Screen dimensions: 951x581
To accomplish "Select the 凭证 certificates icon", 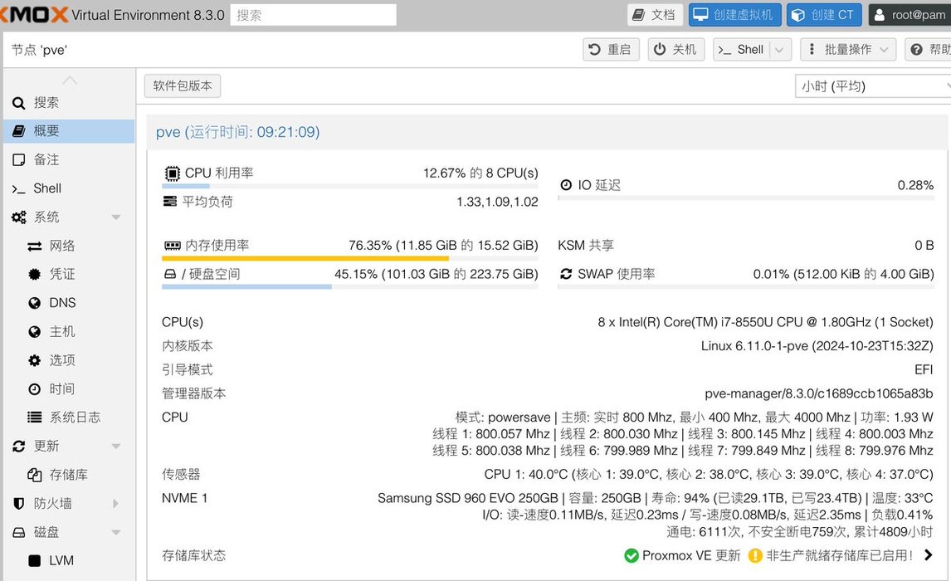I will point(34,274).
